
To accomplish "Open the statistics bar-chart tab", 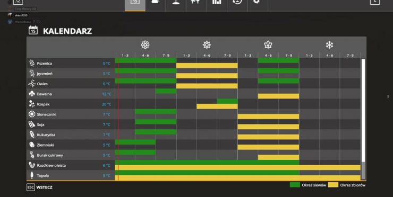I will pyautogui.click(x=217, y=2).
